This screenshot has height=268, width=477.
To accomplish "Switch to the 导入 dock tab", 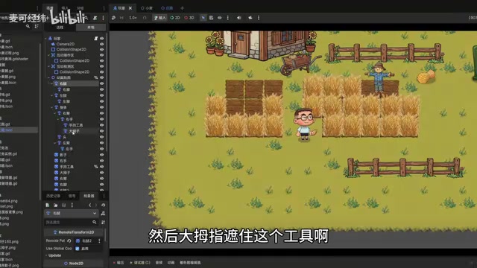I will [65, 8].
